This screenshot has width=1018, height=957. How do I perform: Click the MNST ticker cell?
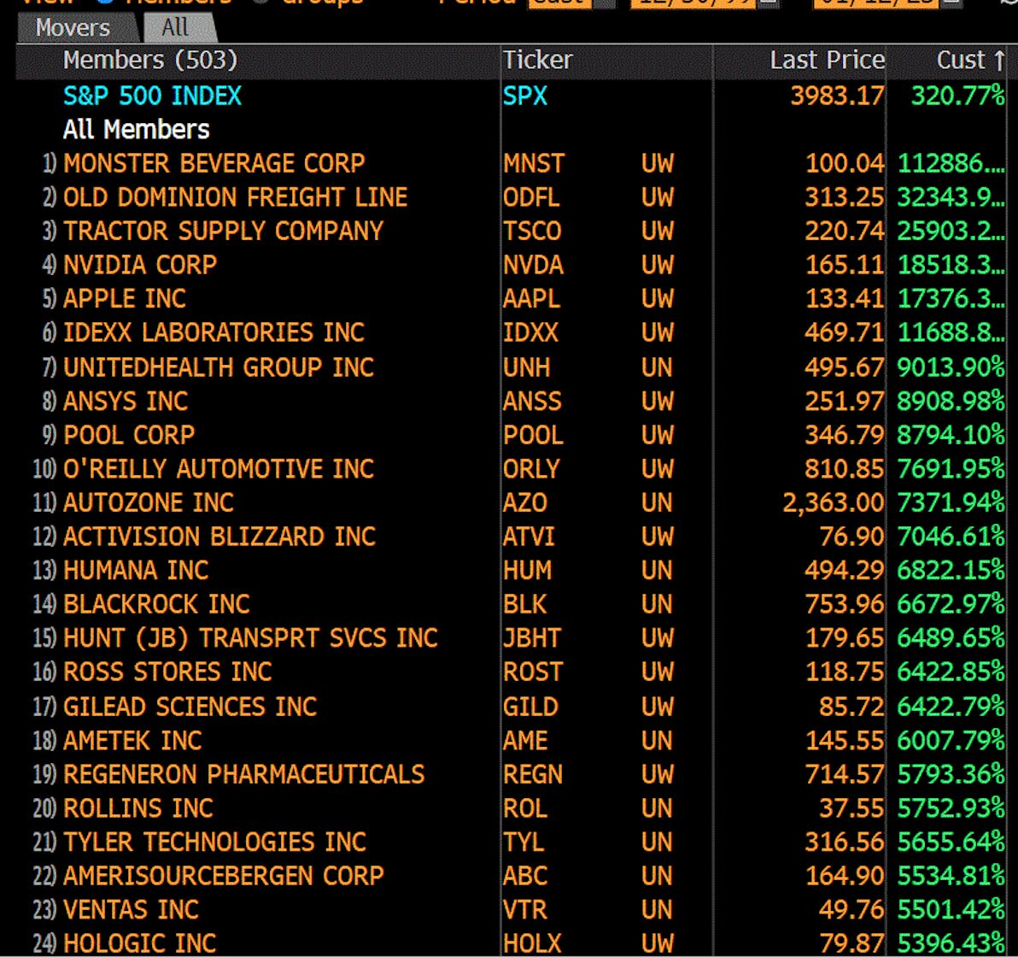pos(534,164)
